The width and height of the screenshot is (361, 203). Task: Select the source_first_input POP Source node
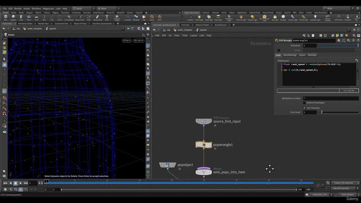click(204, 121)
